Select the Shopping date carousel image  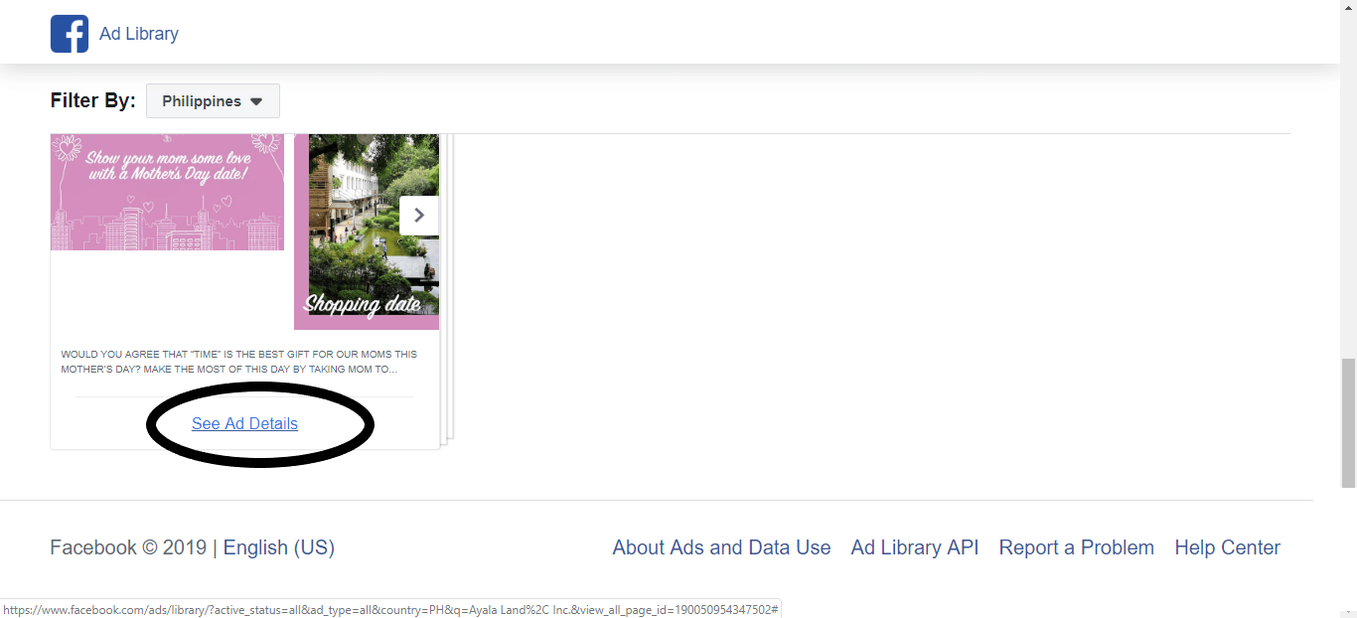click(x=367, y=232)
